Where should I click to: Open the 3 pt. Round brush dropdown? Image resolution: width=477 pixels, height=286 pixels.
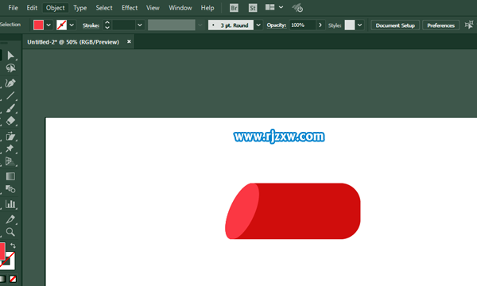pos(258,25)
